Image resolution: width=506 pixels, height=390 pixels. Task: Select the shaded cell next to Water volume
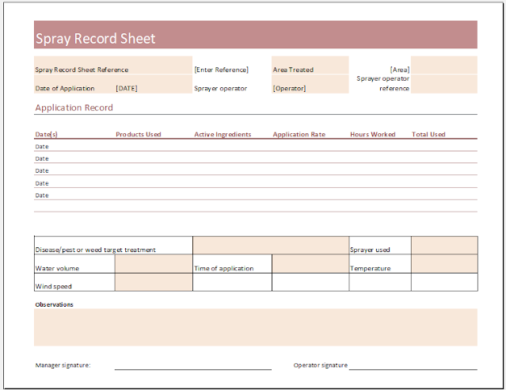coord(154,264)
